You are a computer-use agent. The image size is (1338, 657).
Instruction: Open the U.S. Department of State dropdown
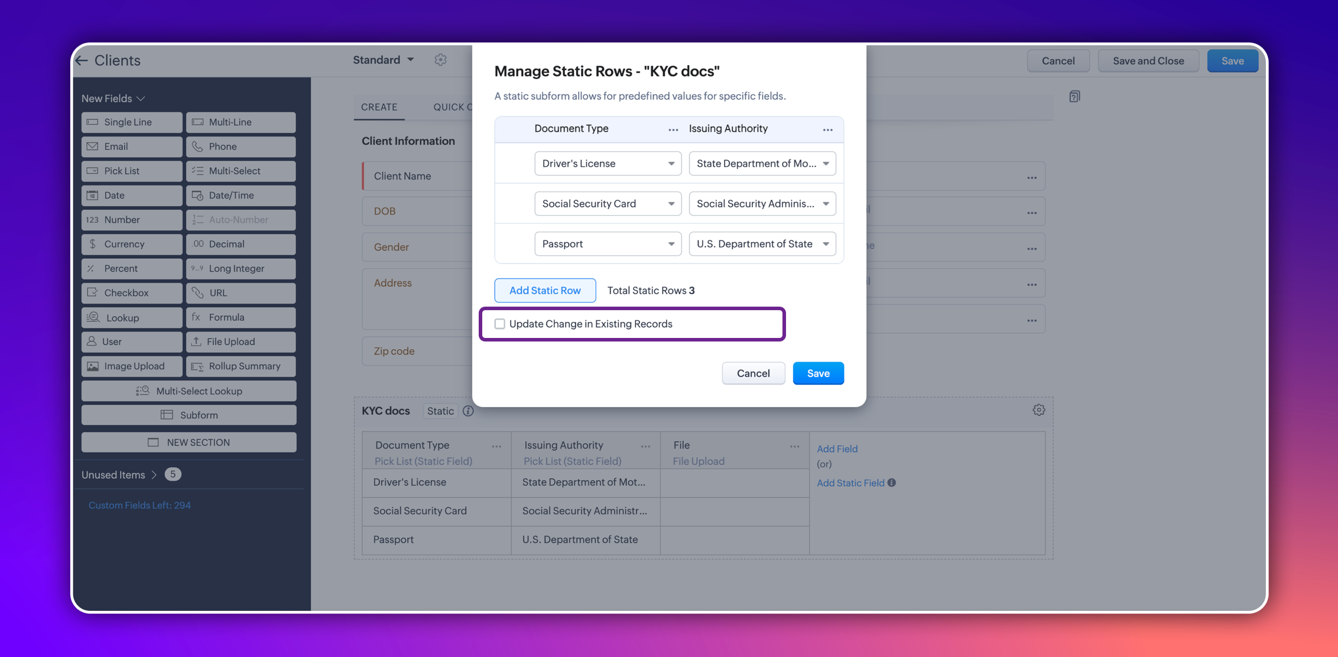coord(762,244)
